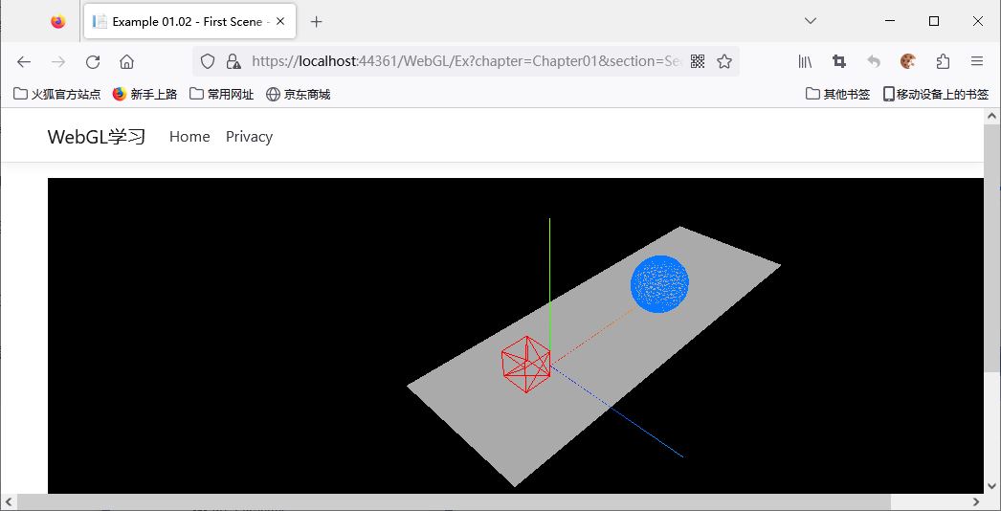Open the 其他书签 folder

(837, 95)
